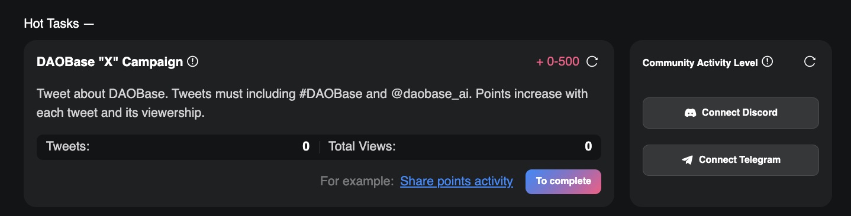
Task: Click the Discord logo icon
Action: [690, 112]
